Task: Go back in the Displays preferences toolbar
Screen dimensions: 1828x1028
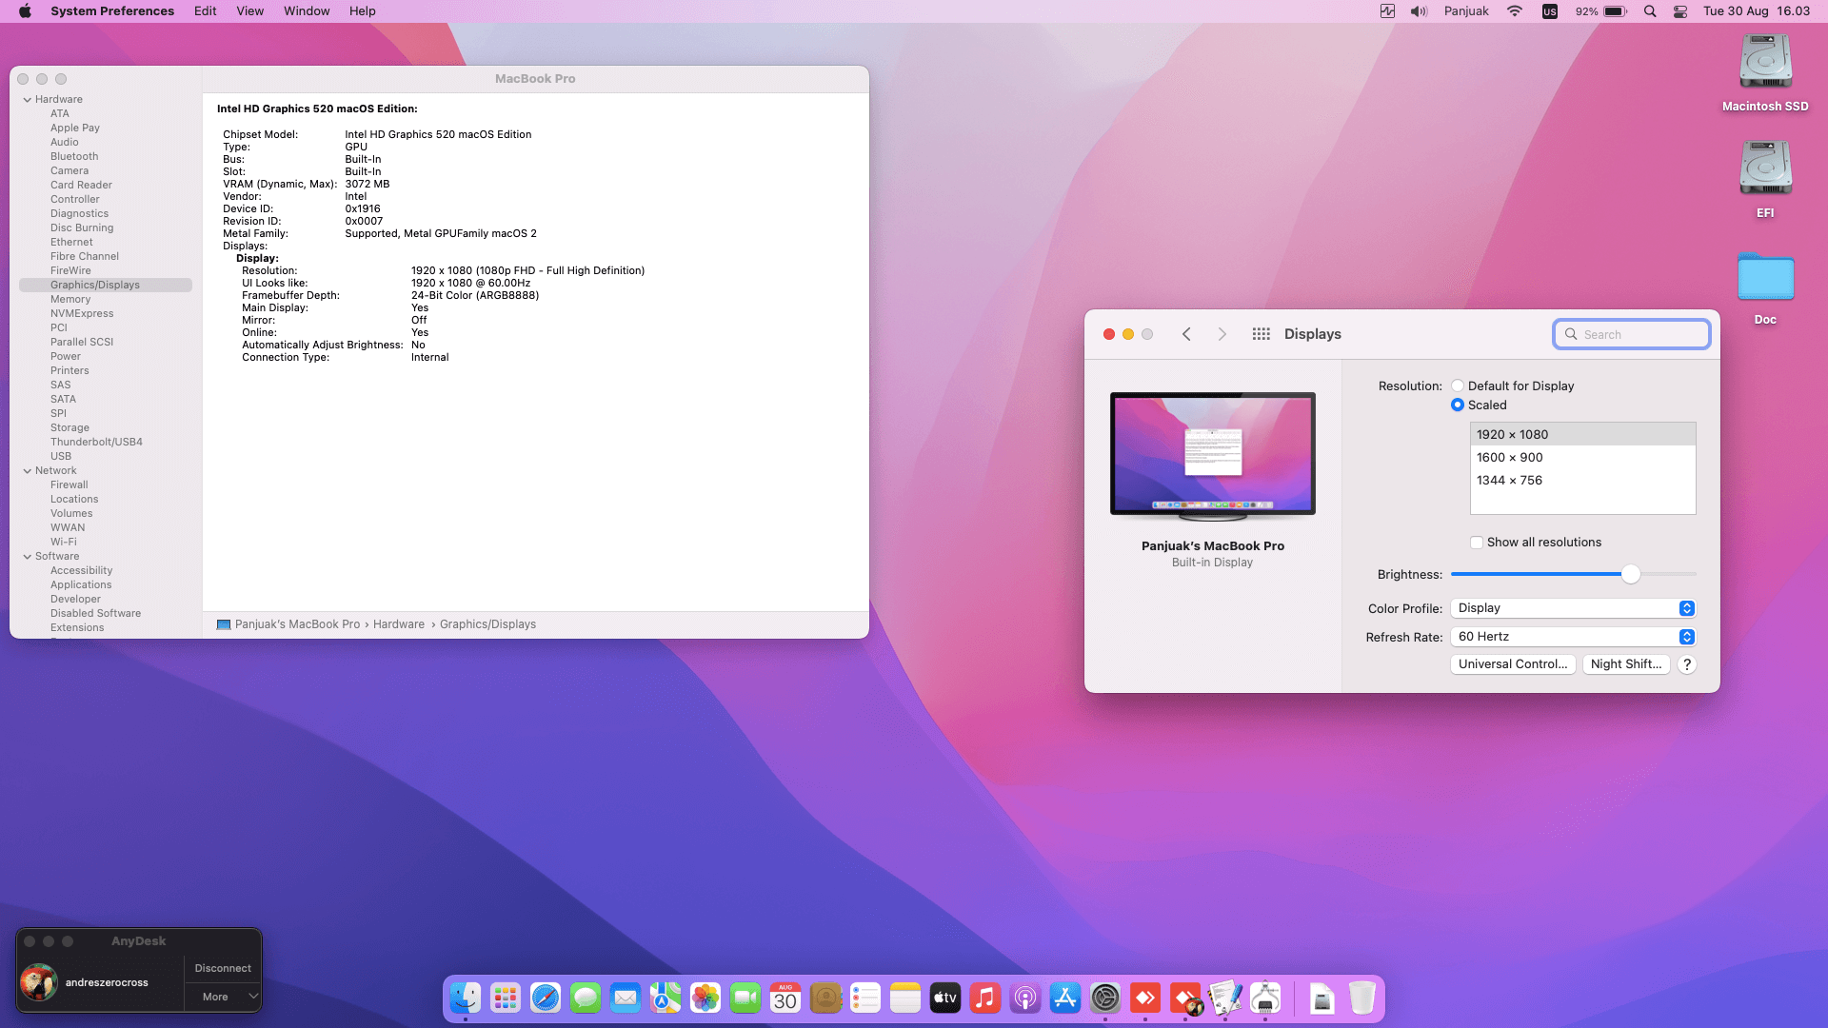Action: pos(1186,334)
